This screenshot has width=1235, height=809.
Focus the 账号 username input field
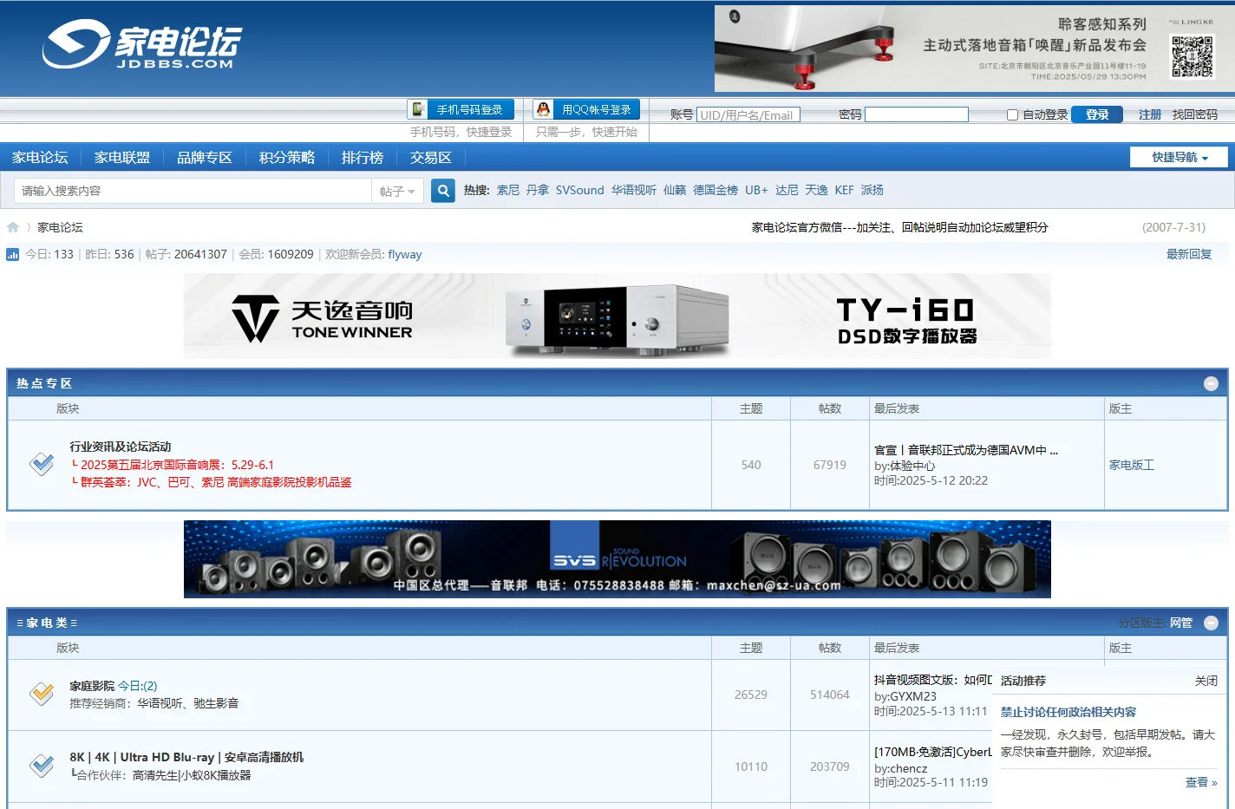pos(748,114)
